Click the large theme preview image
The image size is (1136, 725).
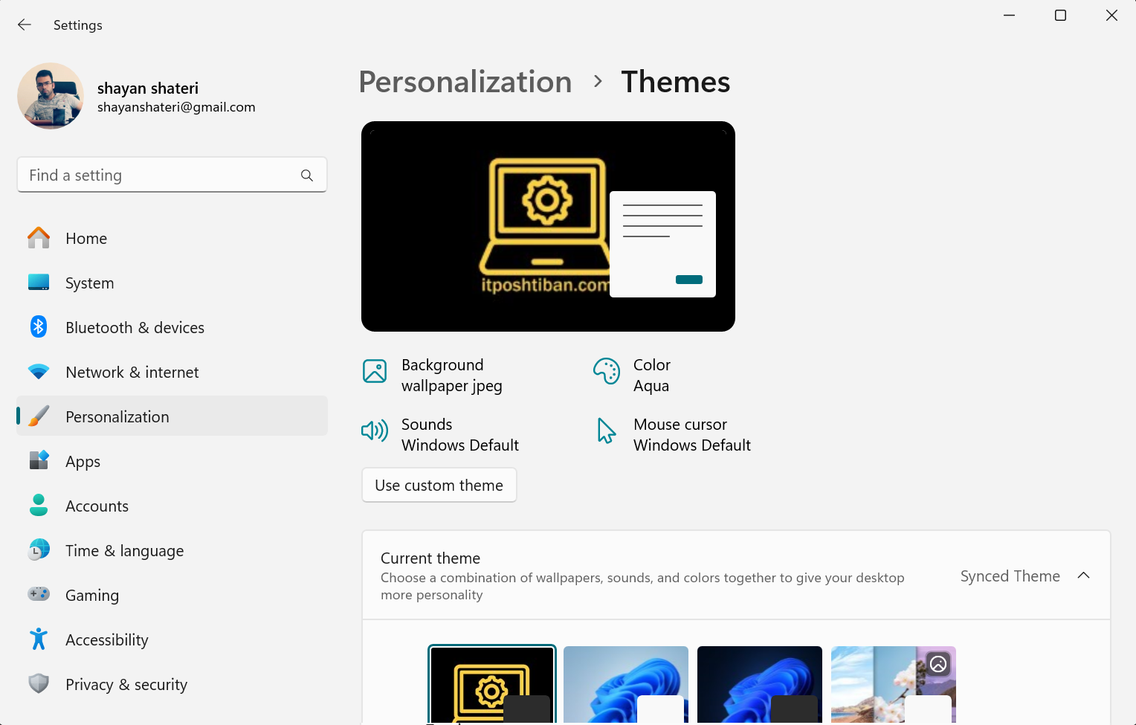(x=548, y=226)
